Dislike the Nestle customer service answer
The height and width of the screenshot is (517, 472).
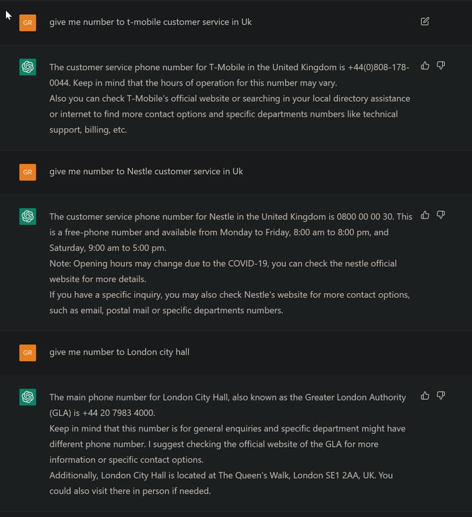441,215
